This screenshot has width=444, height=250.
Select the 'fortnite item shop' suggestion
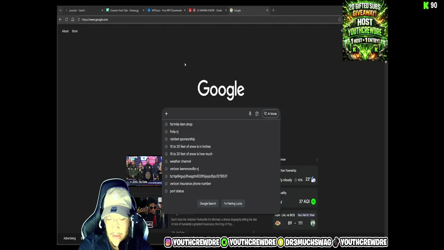(221, 124)
